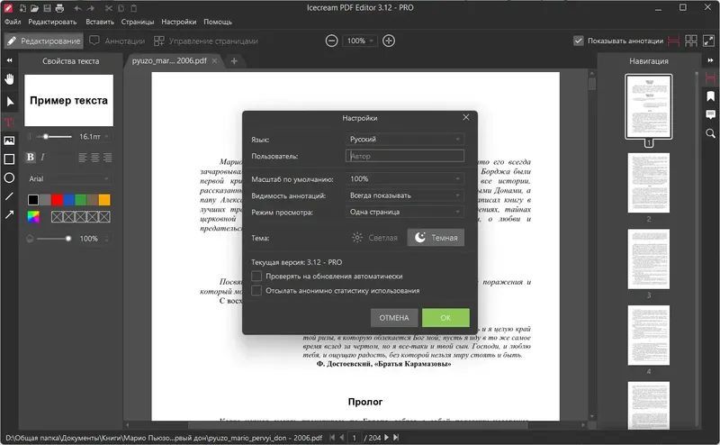Select the Circle shape tool
720x445 pixels.
pyautogui.click(x=9, y=177)
